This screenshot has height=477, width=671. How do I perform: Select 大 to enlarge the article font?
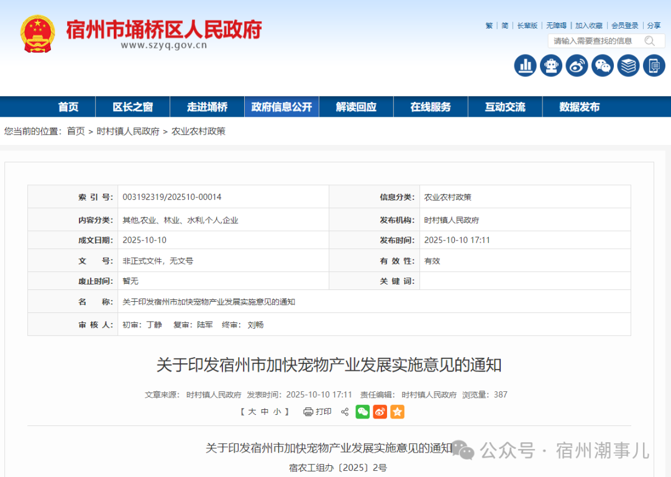(252, 411)
